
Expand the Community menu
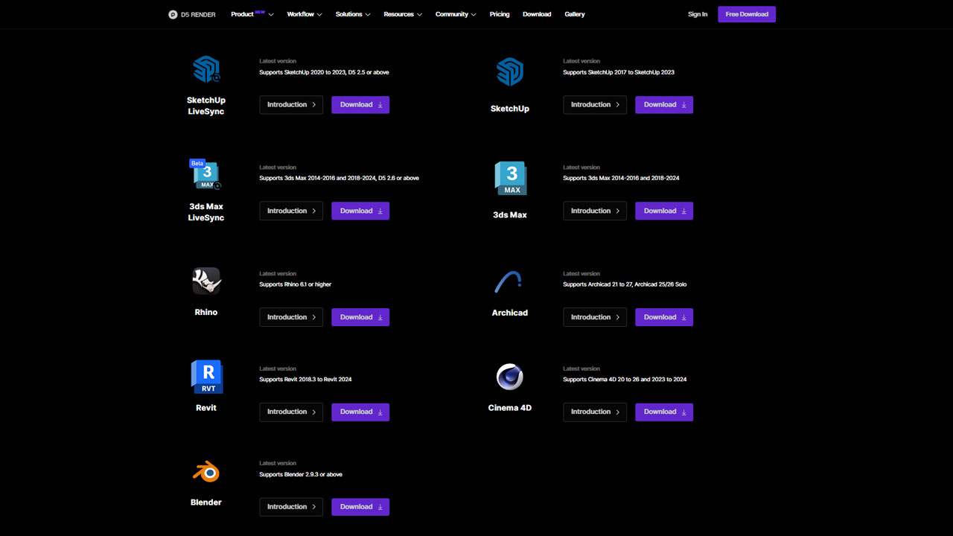coord(456,14)
